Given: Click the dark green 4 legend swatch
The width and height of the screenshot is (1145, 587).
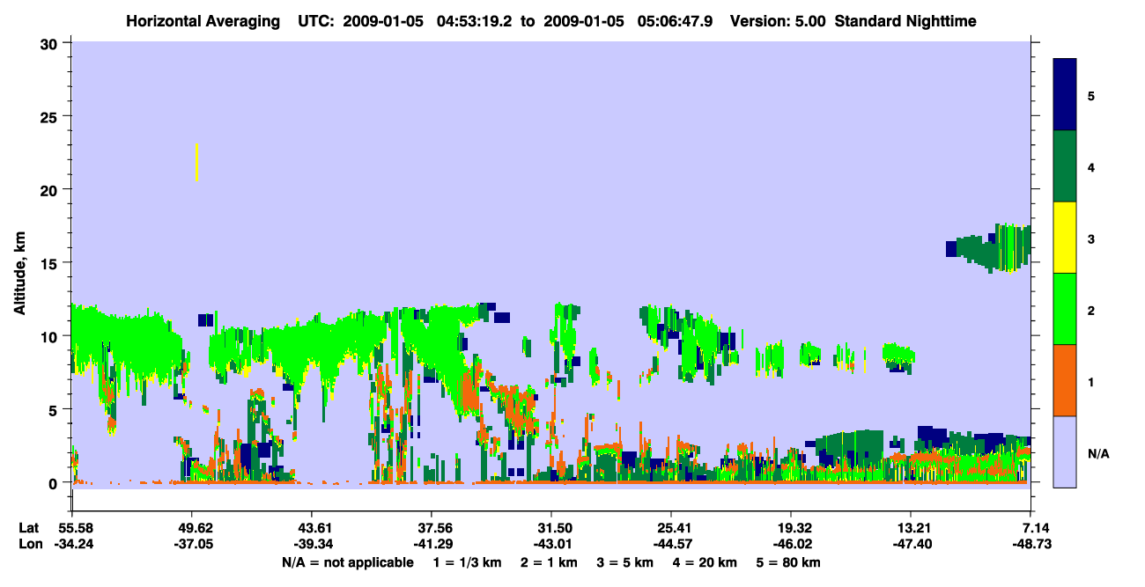Looking at the screenshot, I should pos(1065,166).
